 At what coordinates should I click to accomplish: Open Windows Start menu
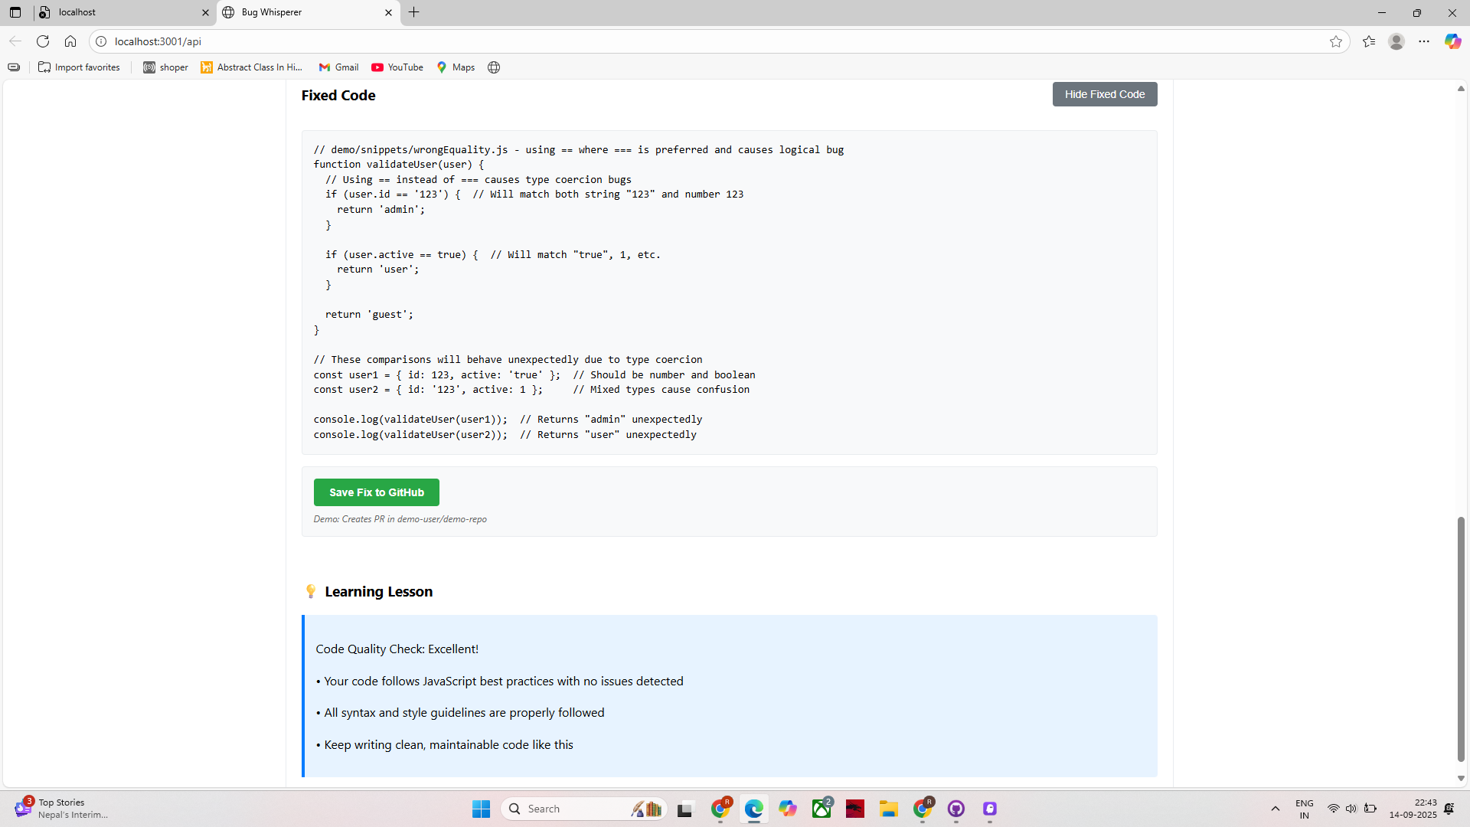pyautogui.click(x=481, y=809)
